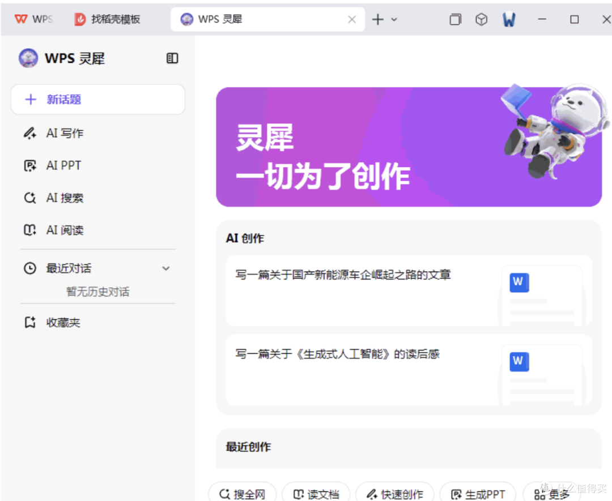This screenshot has height=501, width=612.
Task: Click W document icon on 新能源车企 card
Action: [x=519, y=282]
